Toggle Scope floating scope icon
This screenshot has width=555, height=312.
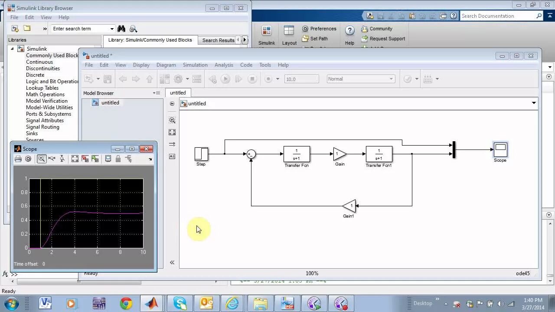108,159
